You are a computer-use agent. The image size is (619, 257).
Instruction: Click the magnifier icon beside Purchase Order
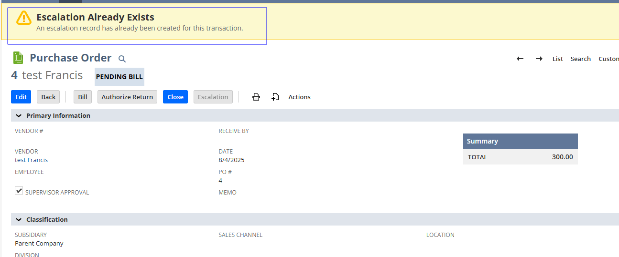[x=122, y=59]
